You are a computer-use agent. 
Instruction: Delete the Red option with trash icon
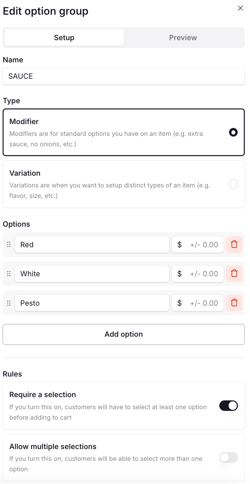tap(234, 245)
